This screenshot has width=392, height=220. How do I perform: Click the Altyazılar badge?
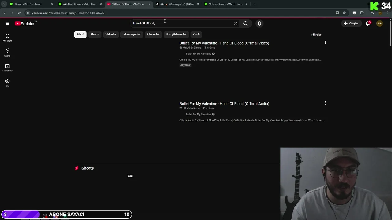pyautogui.click(x=185, y=65)
